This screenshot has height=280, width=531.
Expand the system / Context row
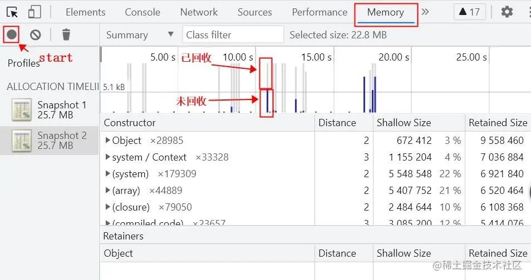107,157
